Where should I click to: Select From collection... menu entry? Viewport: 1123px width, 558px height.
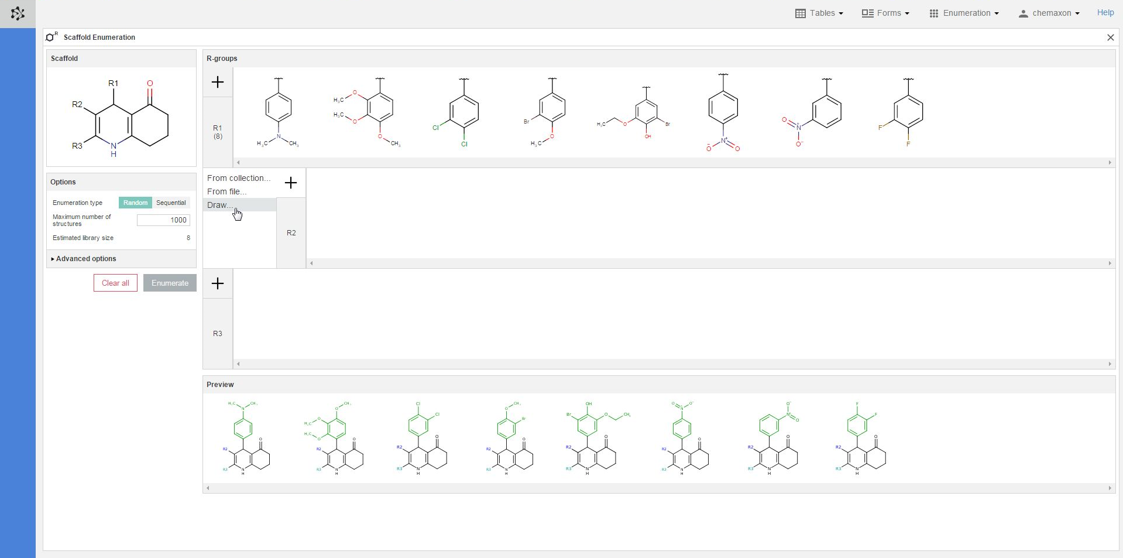click(238, 178)
